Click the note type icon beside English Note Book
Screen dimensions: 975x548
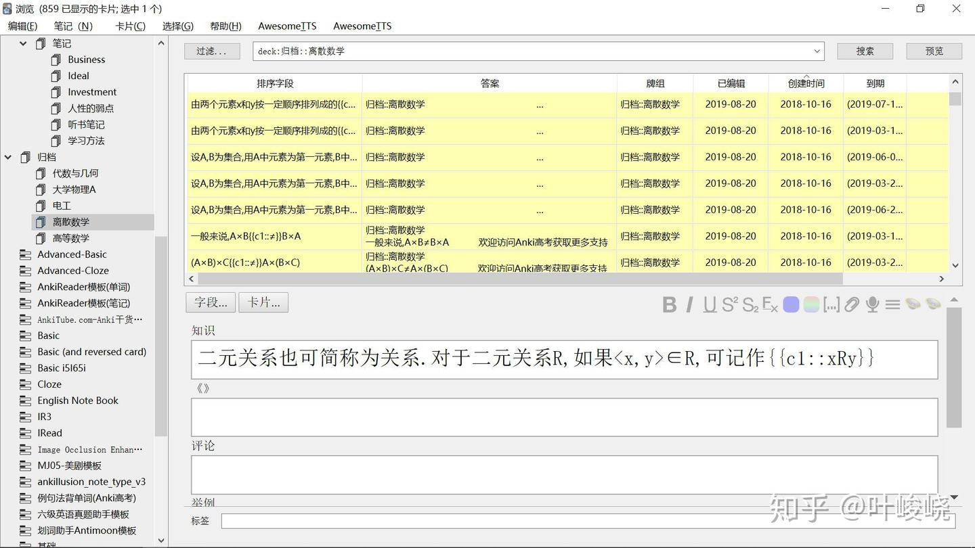click(x=26, y=401)
